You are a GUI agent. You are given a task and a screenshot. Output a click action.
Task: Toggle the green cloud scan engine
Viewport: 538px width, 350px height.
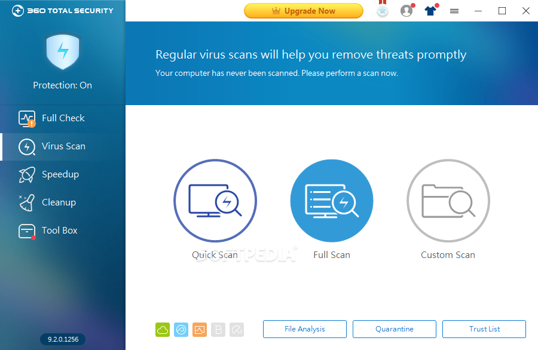point(163,330)
